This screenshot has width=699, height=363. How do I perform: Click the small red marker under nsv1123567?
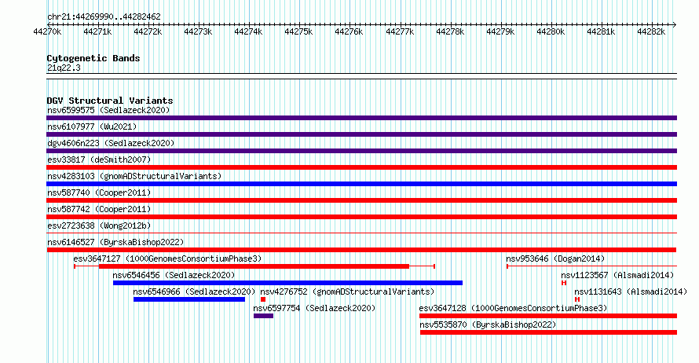[564, 283]
